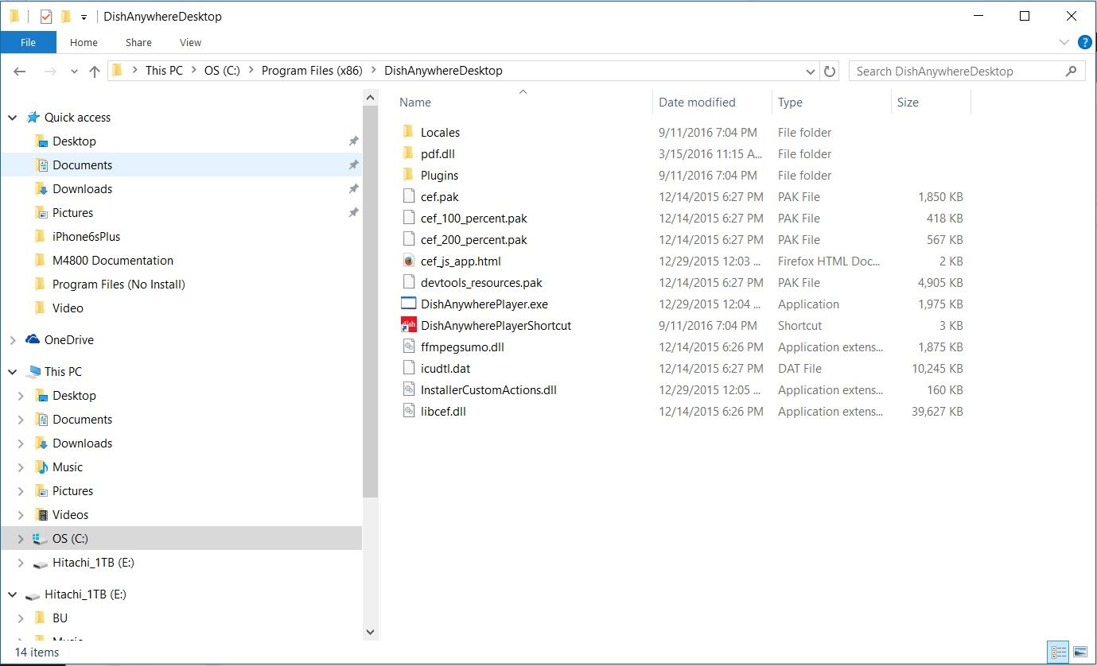Click This PC in the address bar
Image resolution: width=1097 pixels, height=666 pixels.
point(164,71)
